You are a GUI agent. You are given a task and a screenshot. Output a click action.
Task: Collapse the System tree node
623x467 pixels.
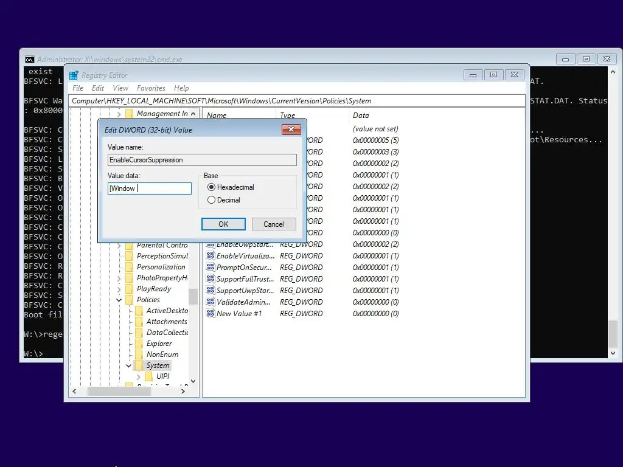pyautogui.click(x=129, y=365)
